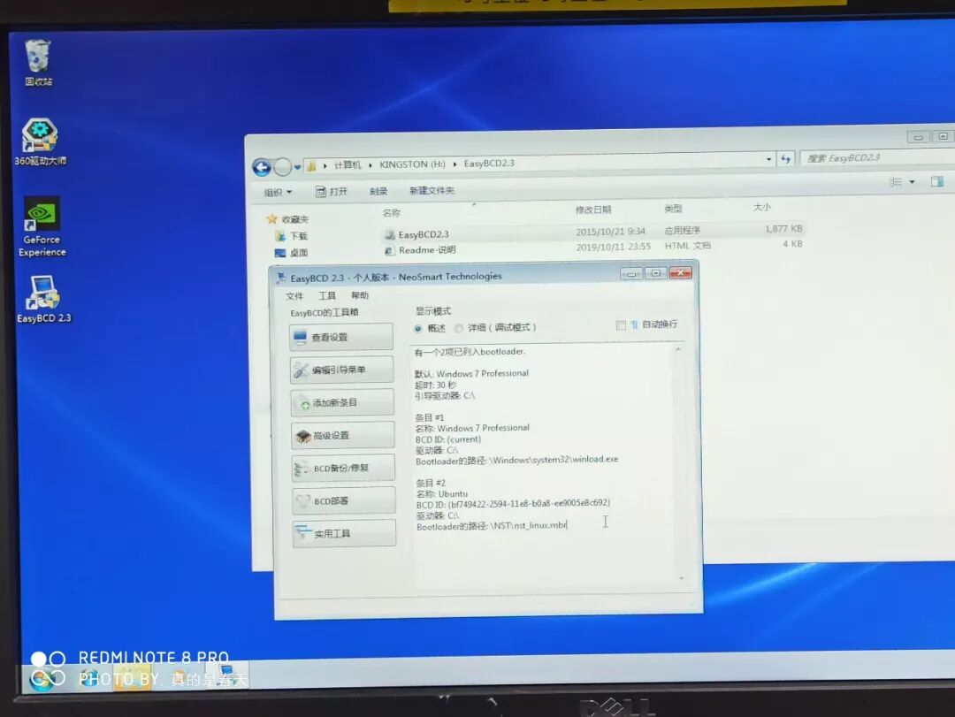Image resolution: width=955 pixels, height=717 pixels.
Task: Select 桌面 in the navigation pane
Action: coord(291,253)
